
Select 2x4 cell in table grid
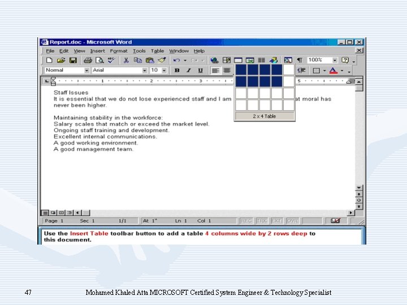tap(277, 81)
